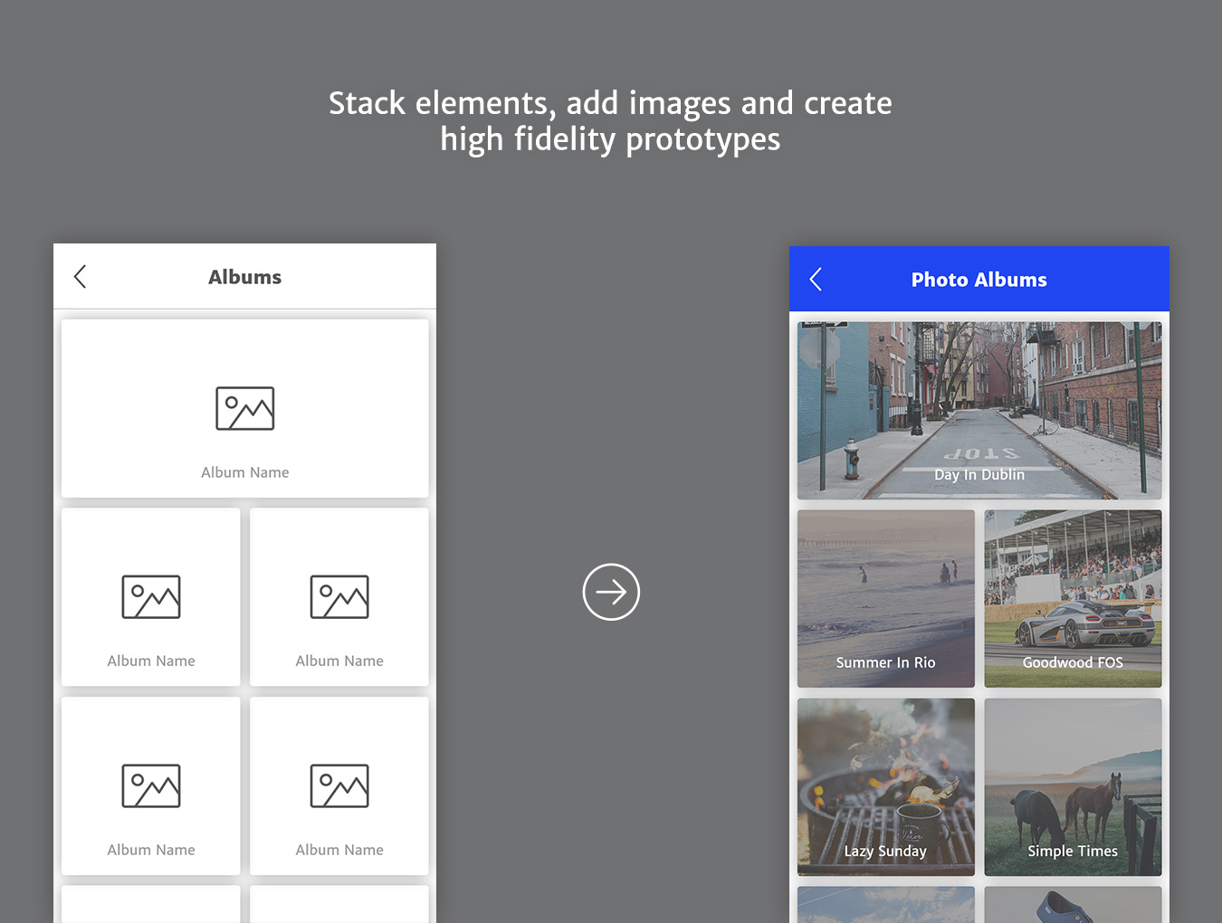Click Album Name label in top wide card

[244, 472]
